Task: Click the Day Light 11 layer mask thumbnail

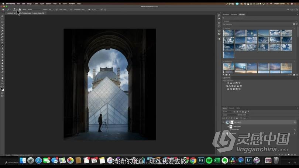Action: point(232,123)
